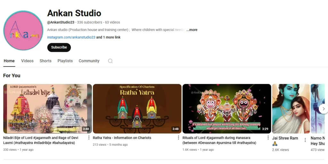328x164 pixels.
Task: Open the Jai Shree Ram short thumbnail
Action: (291, 109)
